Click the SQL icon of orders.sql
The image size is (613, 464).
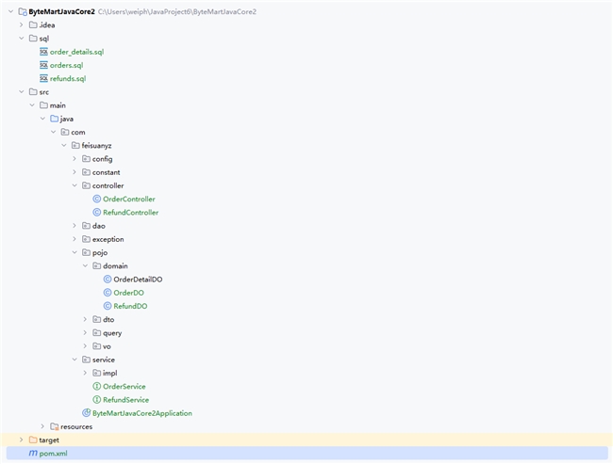click(43, 65)
